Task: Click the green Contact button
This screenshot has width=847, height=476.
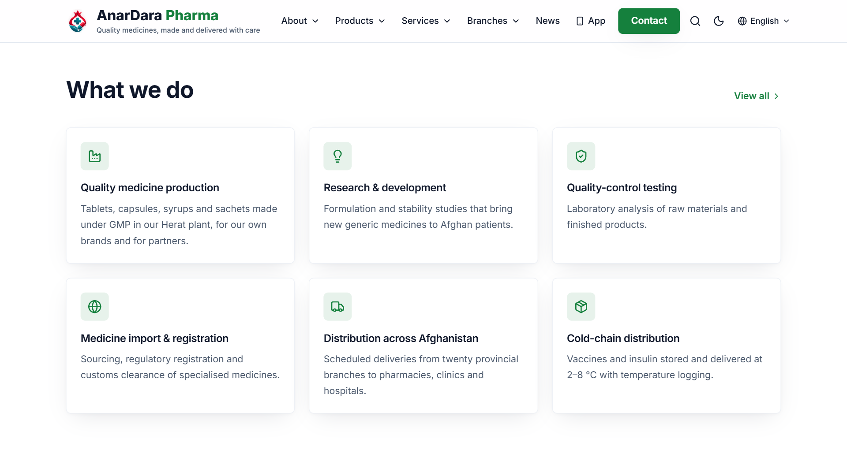Action: 649,21
